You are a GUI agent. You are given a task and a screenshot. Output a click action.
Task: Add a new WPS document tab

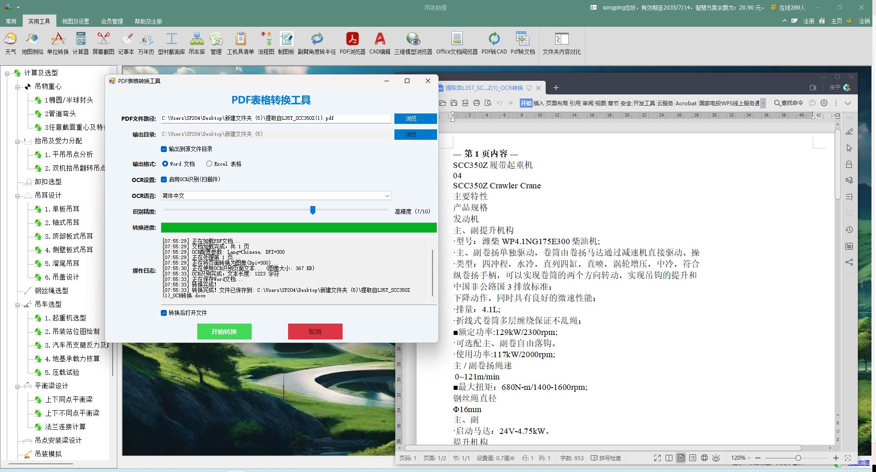tap(556, 88)
